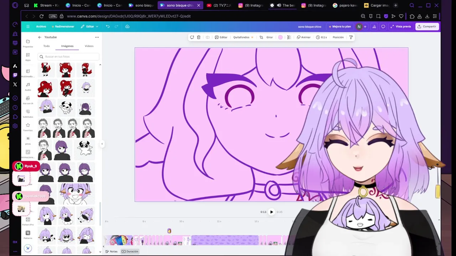The height and width of the screenshot is (256, 456).
Task: Open the pink color swatch picker
Action: (x=280, y=37)
